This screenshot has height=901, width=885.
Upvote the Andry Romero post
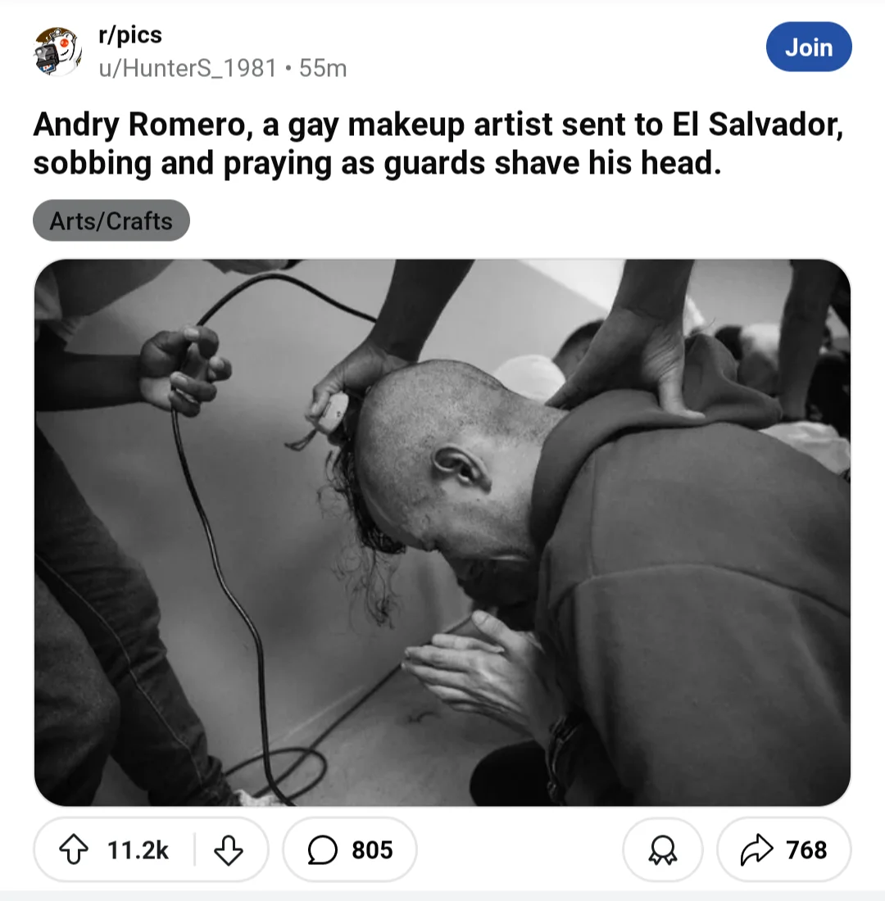click(x=74, y=849)
